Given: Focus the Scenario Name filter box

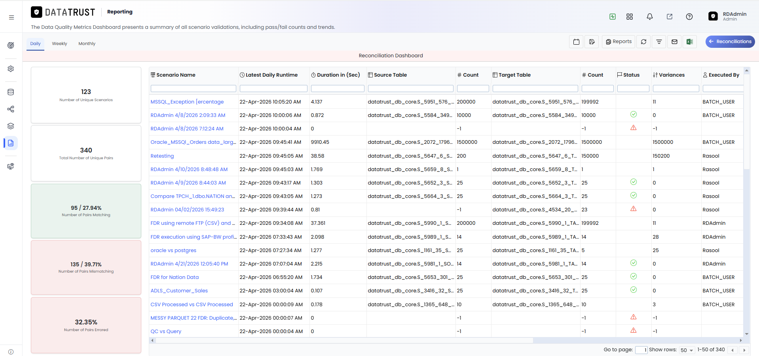Looking at the screenshot, I should tap(194, 89).
